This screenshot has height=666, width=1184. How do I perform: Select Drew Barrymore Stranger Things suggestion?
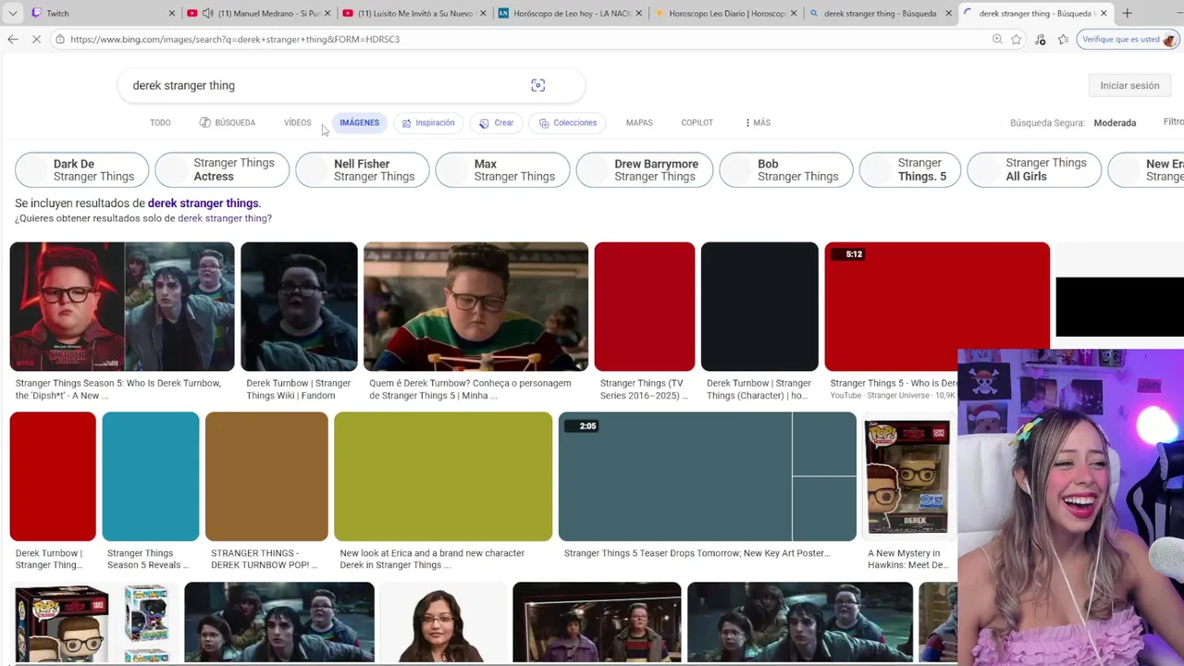pos(645,169)
